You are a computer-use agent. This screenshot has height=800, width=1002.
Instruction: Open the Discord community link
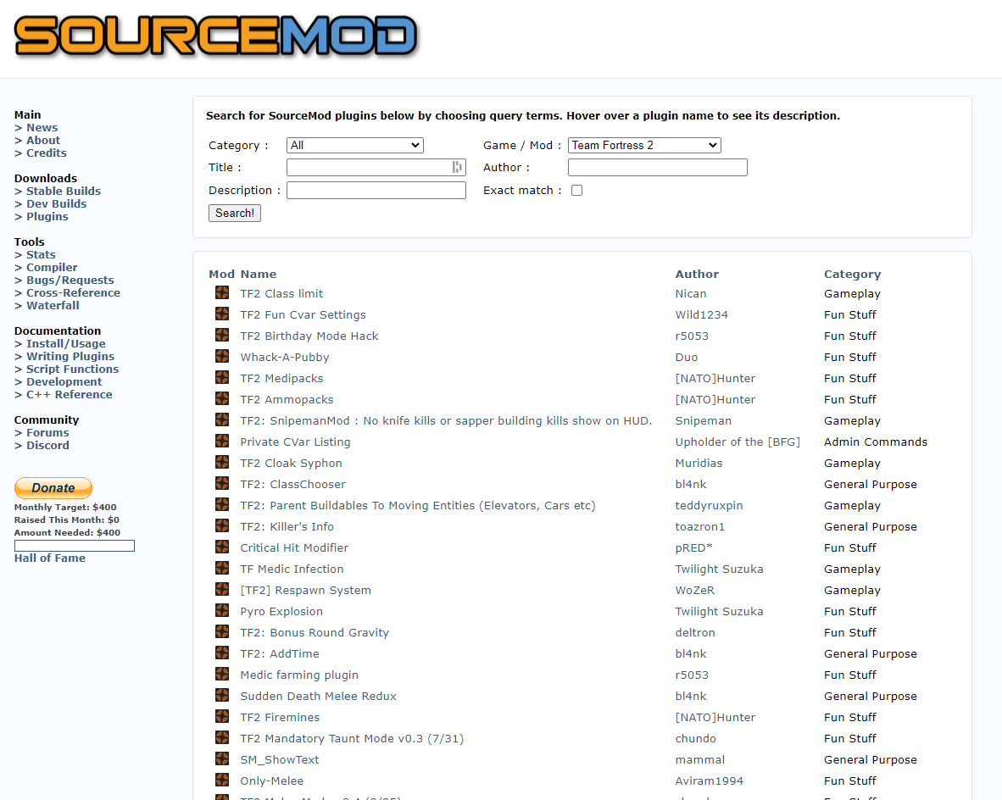tap(48, 446)
